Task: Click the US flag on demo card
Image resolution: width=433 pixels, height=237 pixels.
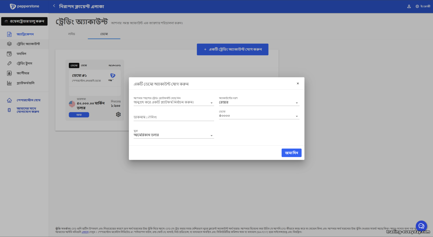Action: (x=72, y=104)
